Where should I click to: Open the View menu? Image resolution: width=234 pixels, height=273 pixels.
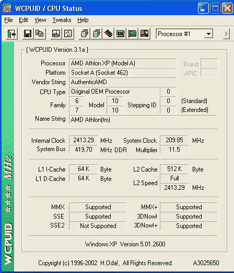coord(40,20)
